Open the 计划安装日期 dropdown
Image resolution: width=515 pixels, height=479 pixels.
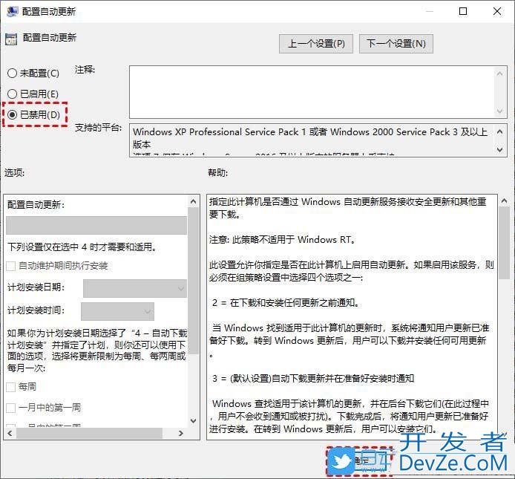135,288
